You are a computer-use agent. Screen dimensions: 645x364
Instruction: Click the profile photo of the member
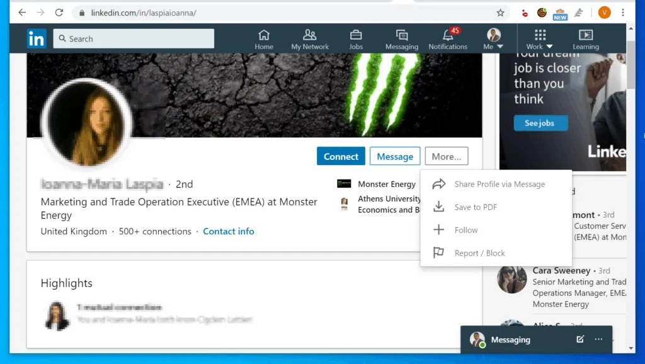[86, 123]
